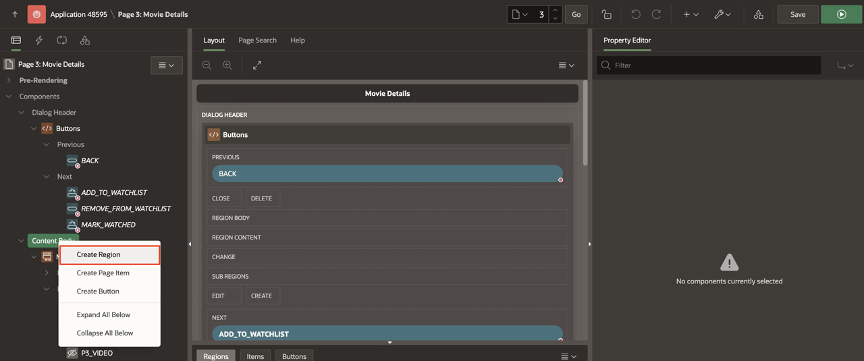Image resolution: width=864 pixels, height=361 pixels.
Task: Select Create Region from context menu
Action: click(x=99, y=254)
